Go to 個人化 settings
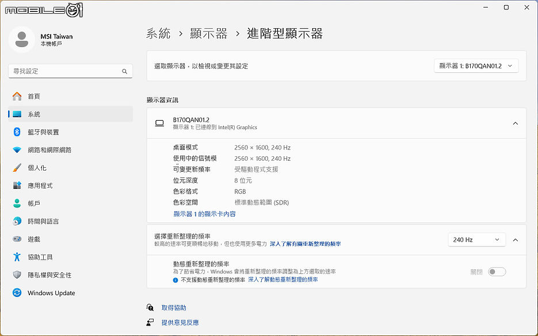 click(70, 168)
